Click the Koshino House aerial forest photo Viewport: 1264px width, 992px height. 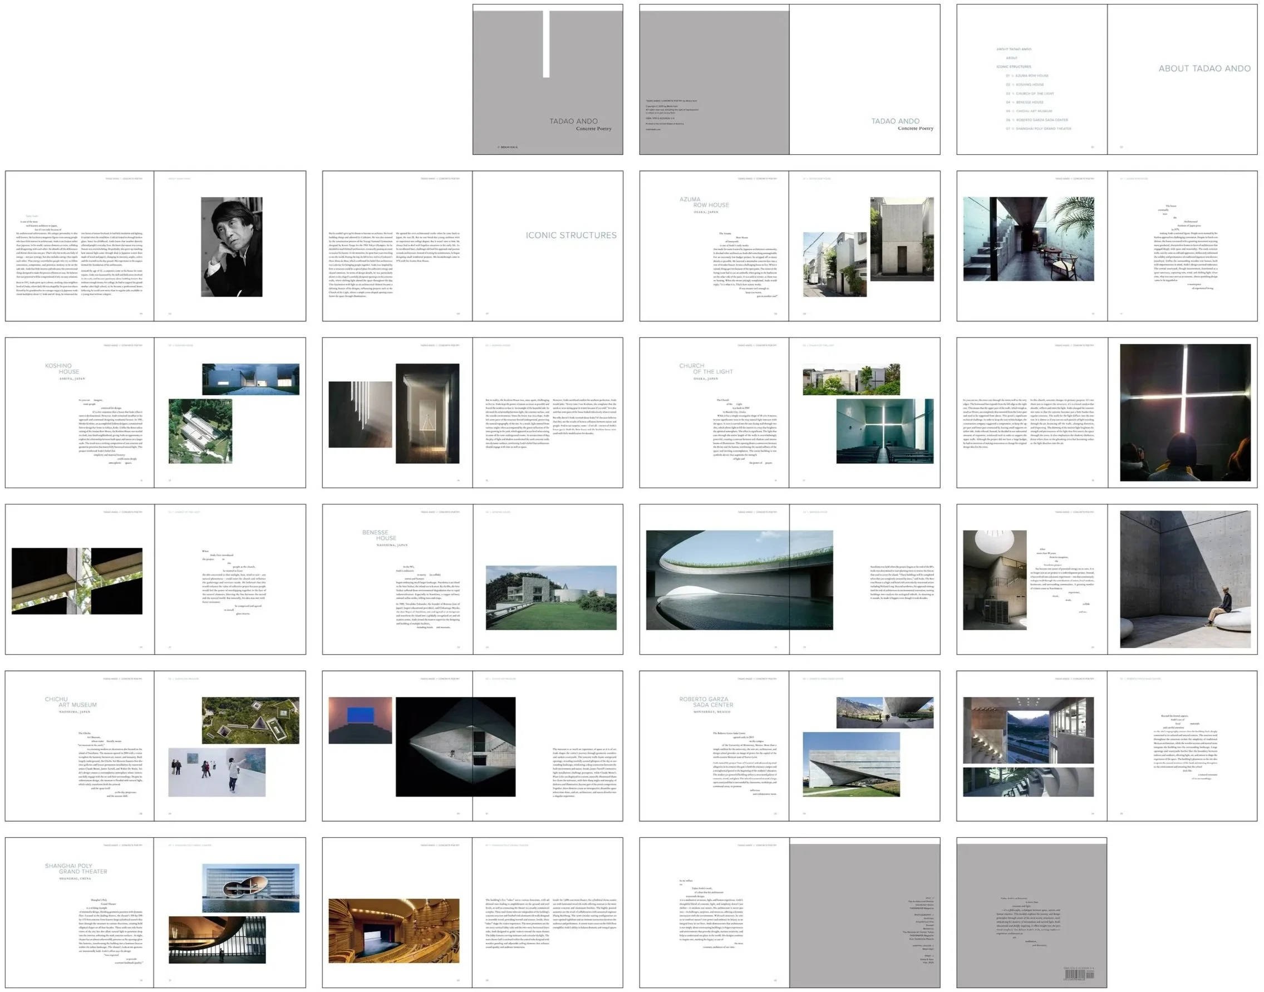[x=200, y=431]
